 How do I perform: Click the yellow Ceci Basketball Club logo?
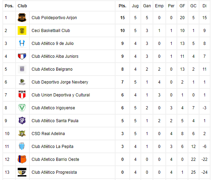(x=22, y=31)
